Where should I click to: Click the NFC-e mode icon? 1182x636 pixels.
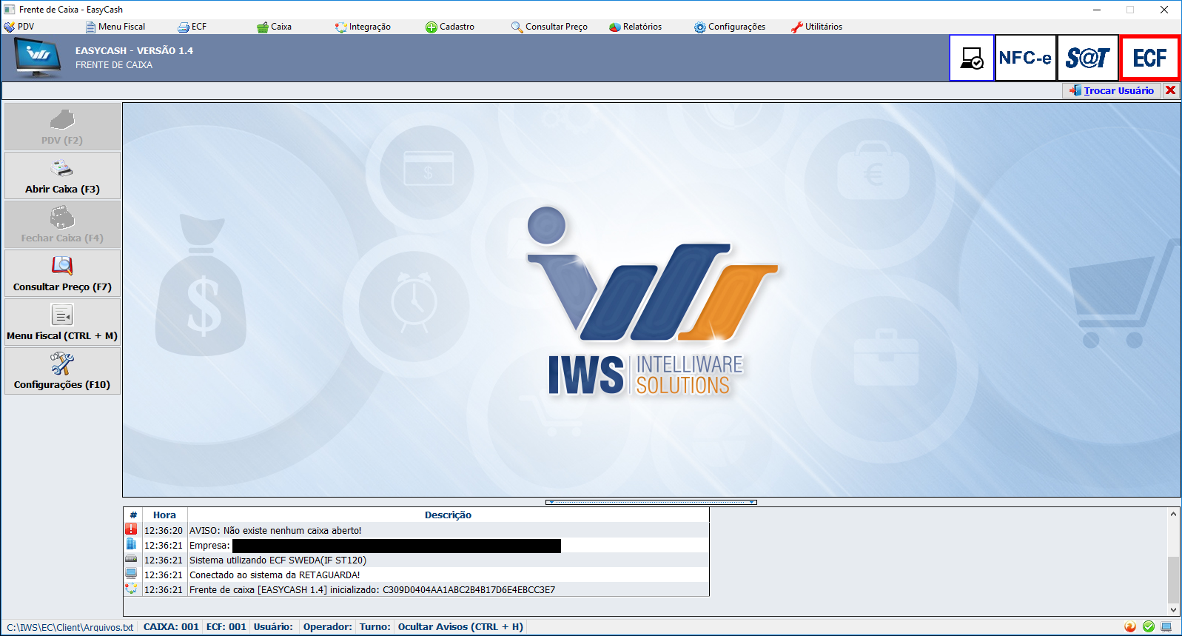(x=1025, y=58)
